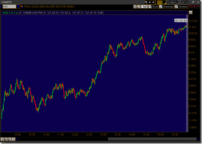Click the 12:30 time axis label
The width and height of the screenshot is (202, 144).
pos(89,134)
